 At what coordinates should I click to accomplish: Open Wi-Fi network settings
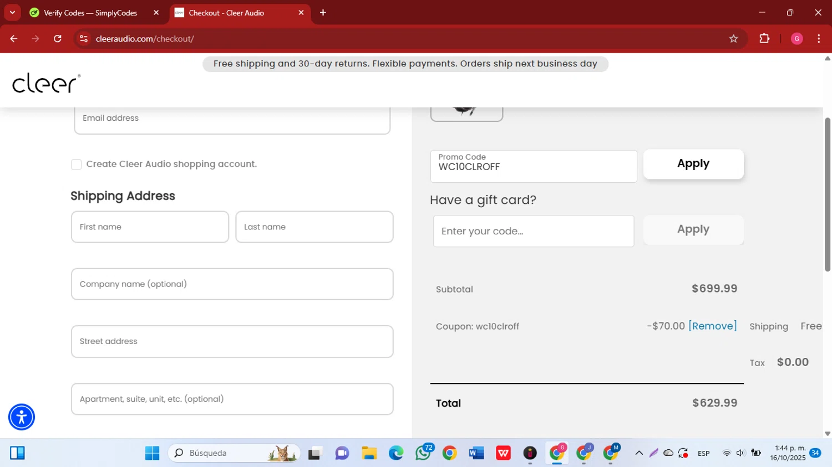[727, 453]
